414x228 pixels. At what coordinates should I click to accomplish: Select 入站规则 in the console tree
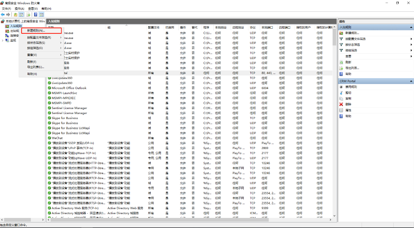pos(16,26)
